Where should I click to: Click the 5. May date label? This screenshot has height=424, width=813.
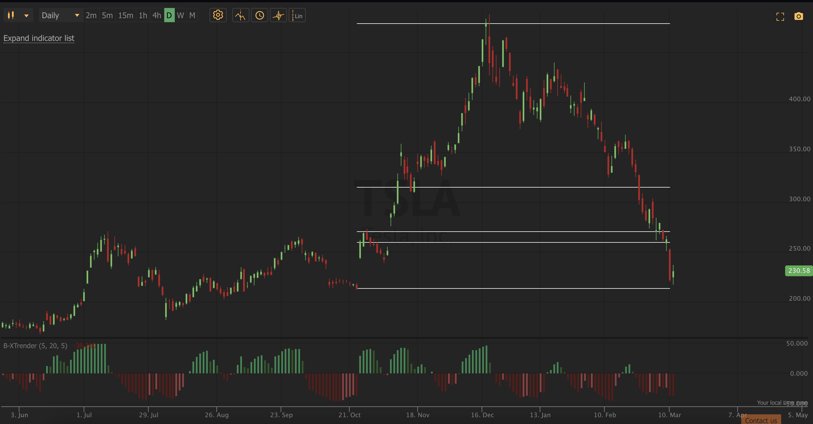[798, 415]
